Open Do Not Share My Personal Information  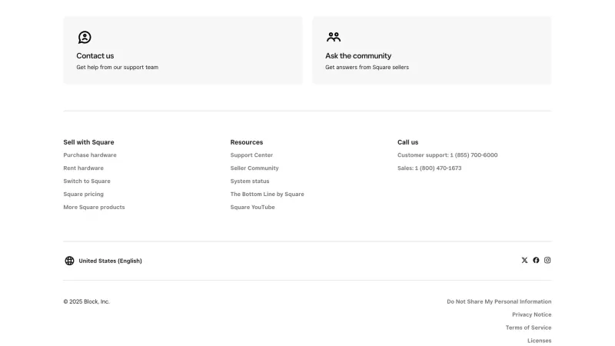[x=499, y=301]
